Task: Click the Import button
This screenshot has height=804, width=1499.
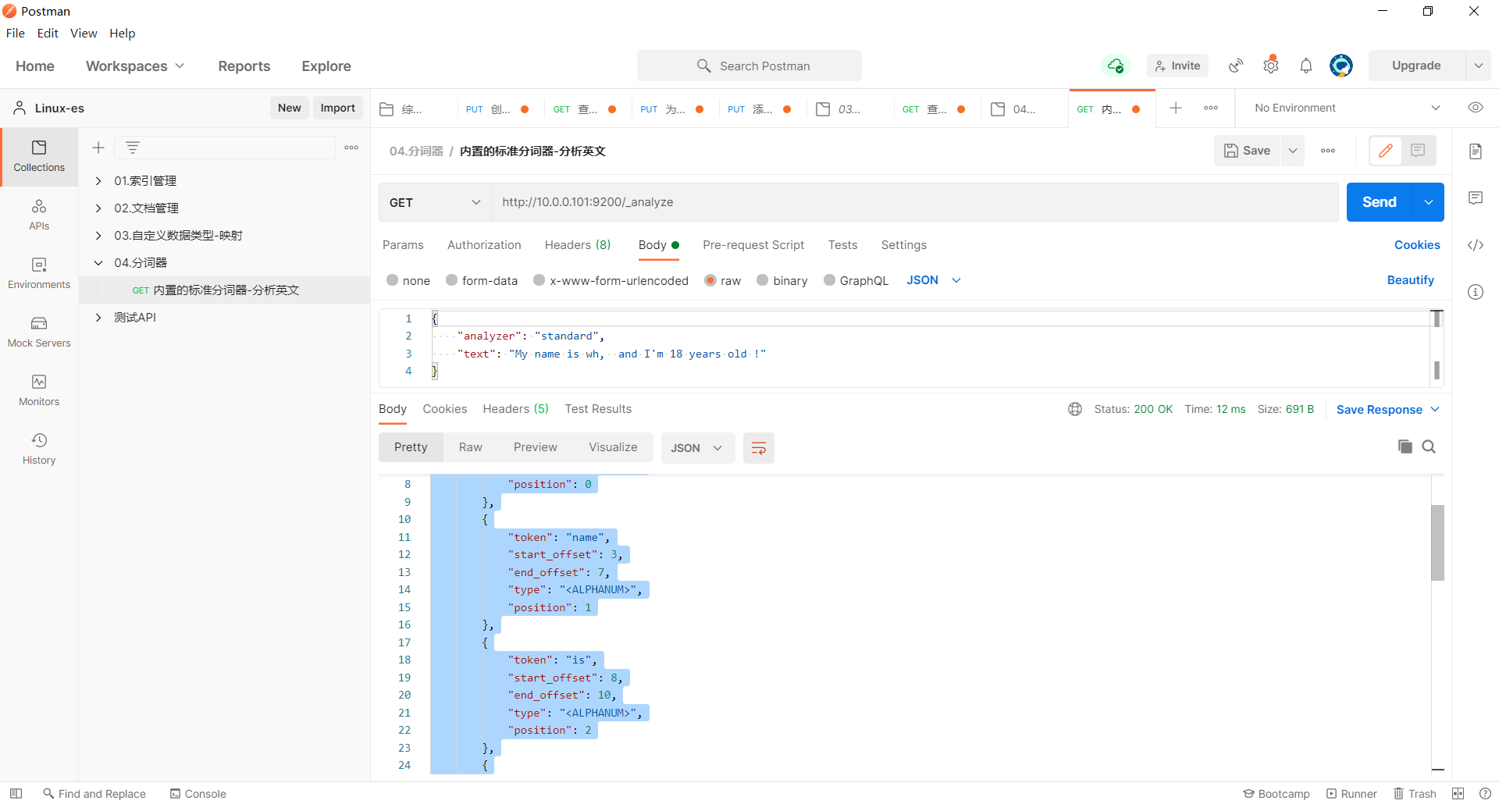Action: coord(337,108)
